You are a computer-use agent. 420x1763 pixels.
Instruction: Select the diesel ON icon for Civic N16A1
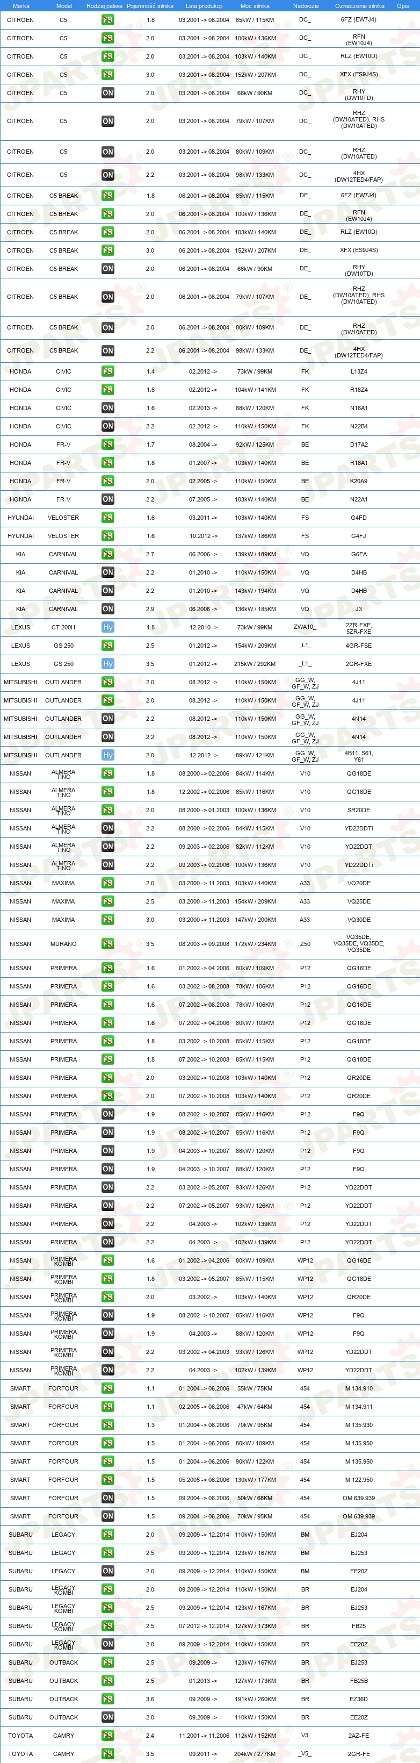tap(107, 408)
